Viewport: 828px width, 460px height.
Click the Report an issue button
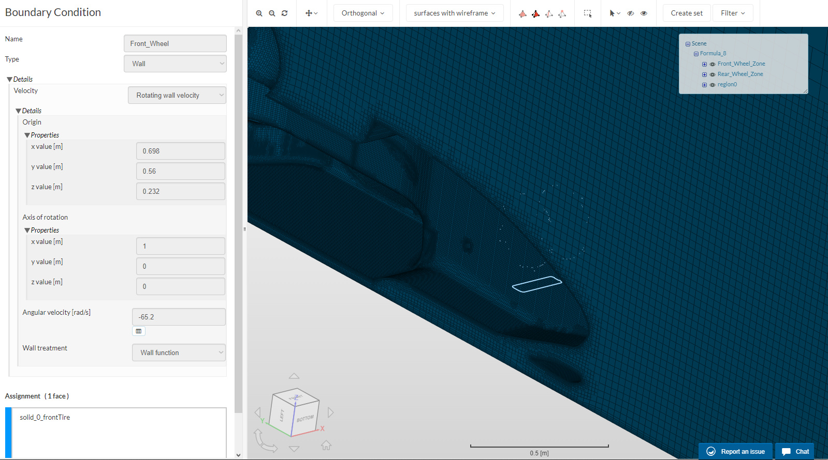(x=735, y=451)
